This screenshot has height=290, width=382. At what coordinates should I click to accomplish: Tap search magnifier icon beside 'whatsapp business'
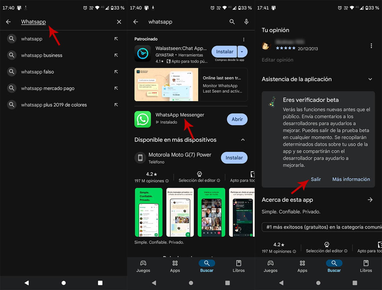click(12, 55)
